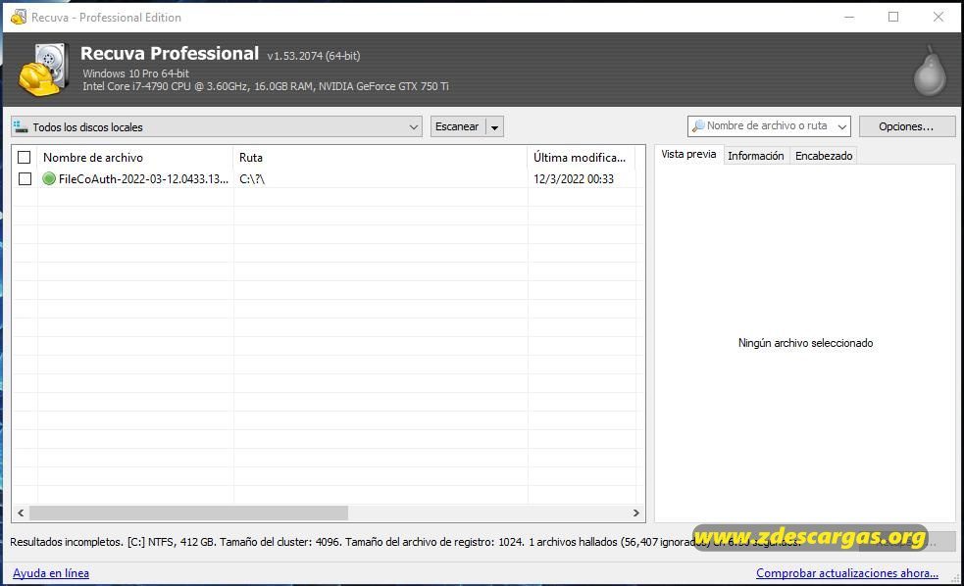Click the Escanear button
The height and width of the screenshot is (586, 964).
[x=457, y=126]
